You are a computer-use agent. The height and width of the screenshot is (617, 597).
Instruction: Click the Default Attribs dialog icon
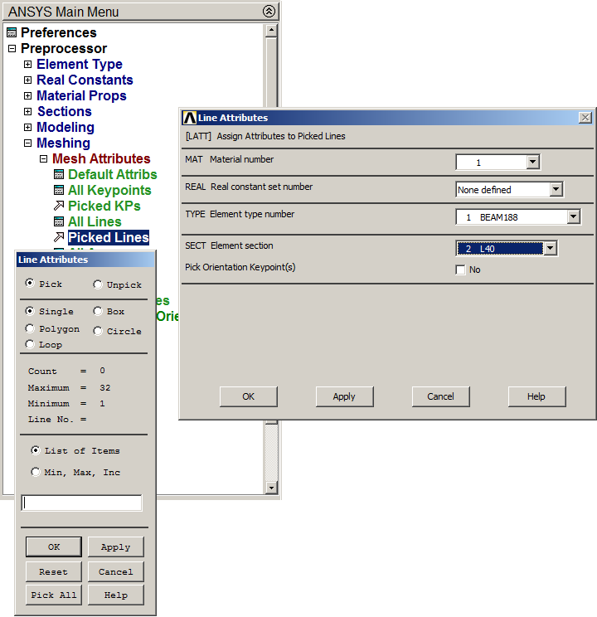coord(59,175)
